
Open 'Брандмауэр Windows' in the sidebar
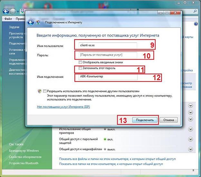24,151
